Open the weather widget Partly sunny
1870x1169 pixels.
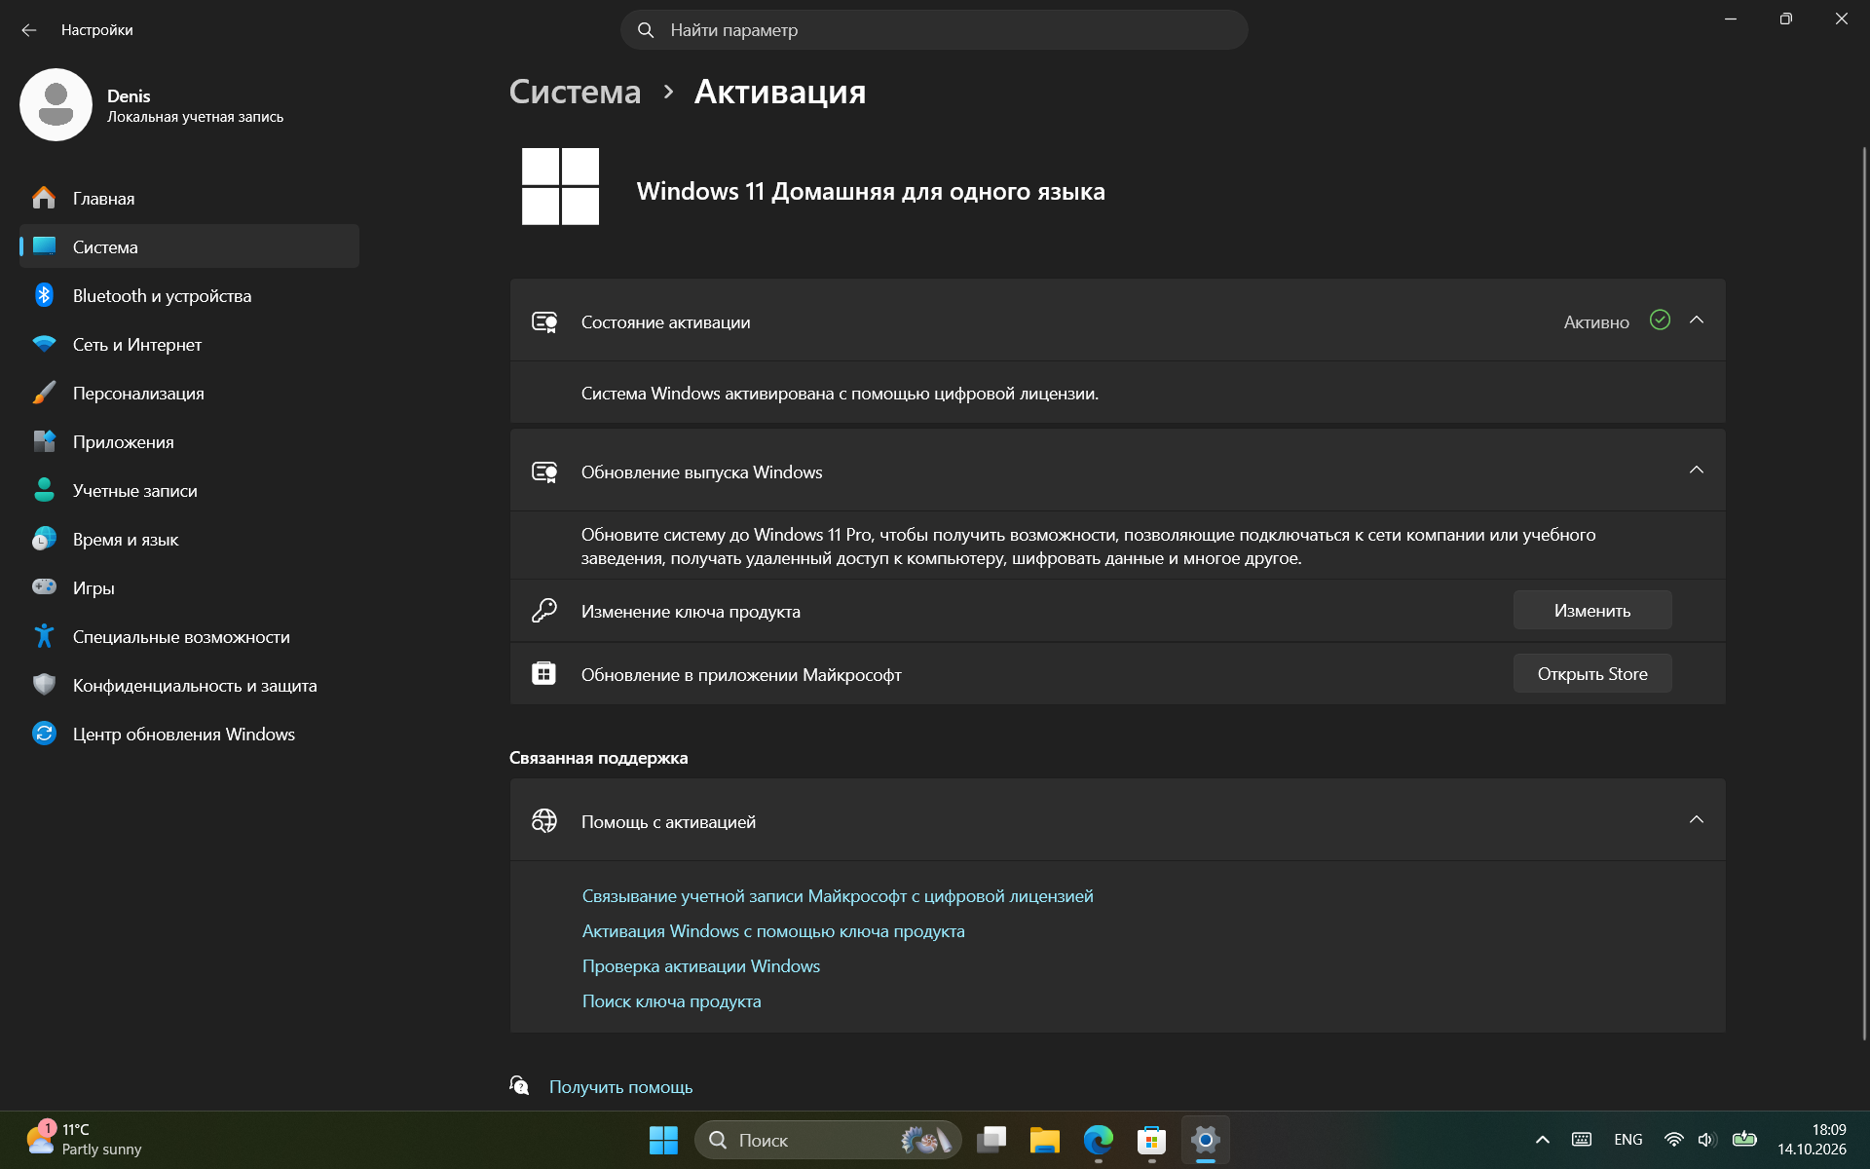click(x=84, y=1140)
